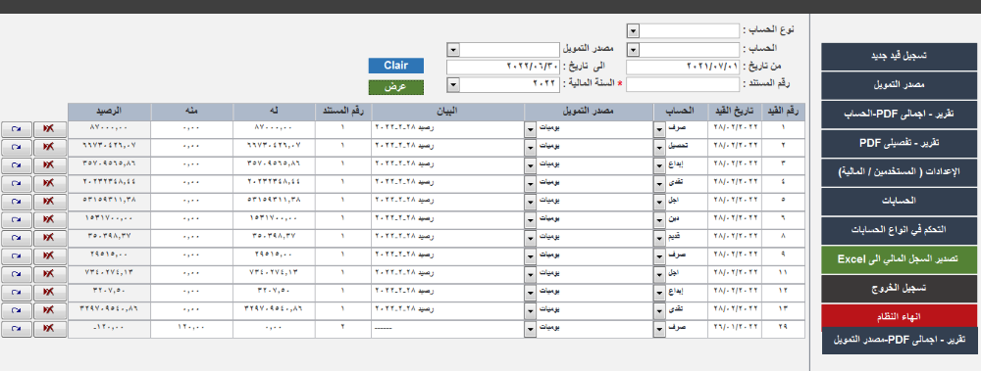
Task: Click the blue arrow update icon for entry 4
Action: point(17,184)
